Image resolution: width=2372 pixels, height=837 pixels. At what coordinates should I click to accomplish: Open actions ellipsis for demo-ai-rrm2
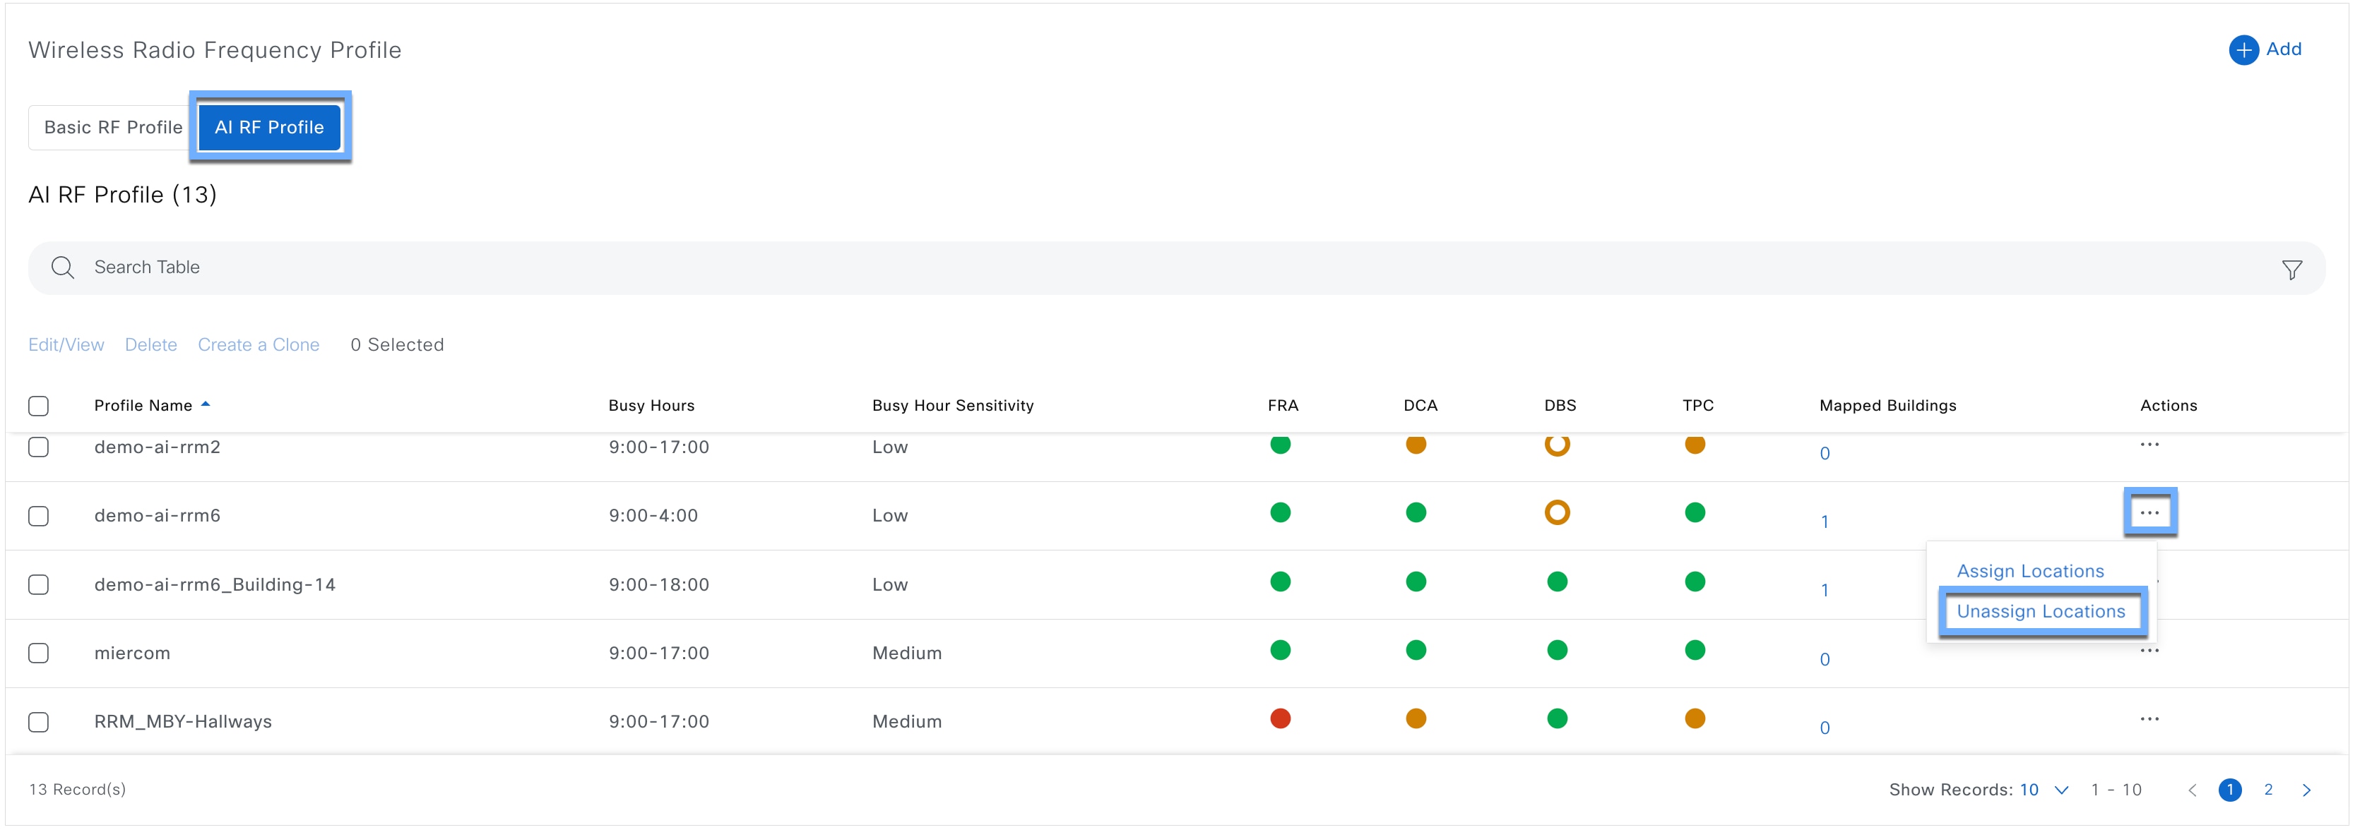tap(2149, 445)
